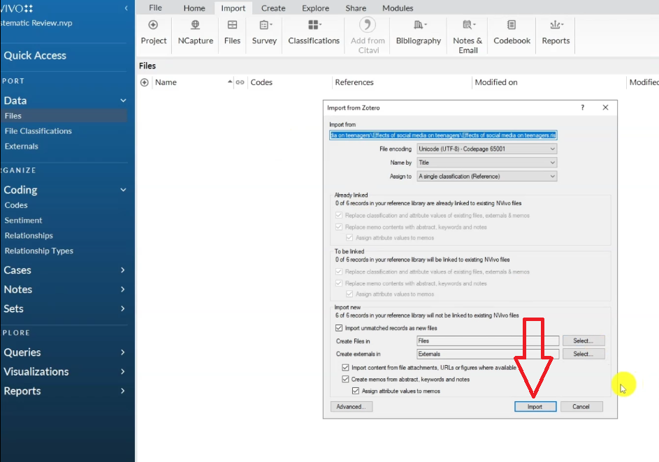This screenshot has width=659, height=462.
Task: Collapse the Coding section in sidebar
Action: tap(123, 190)
